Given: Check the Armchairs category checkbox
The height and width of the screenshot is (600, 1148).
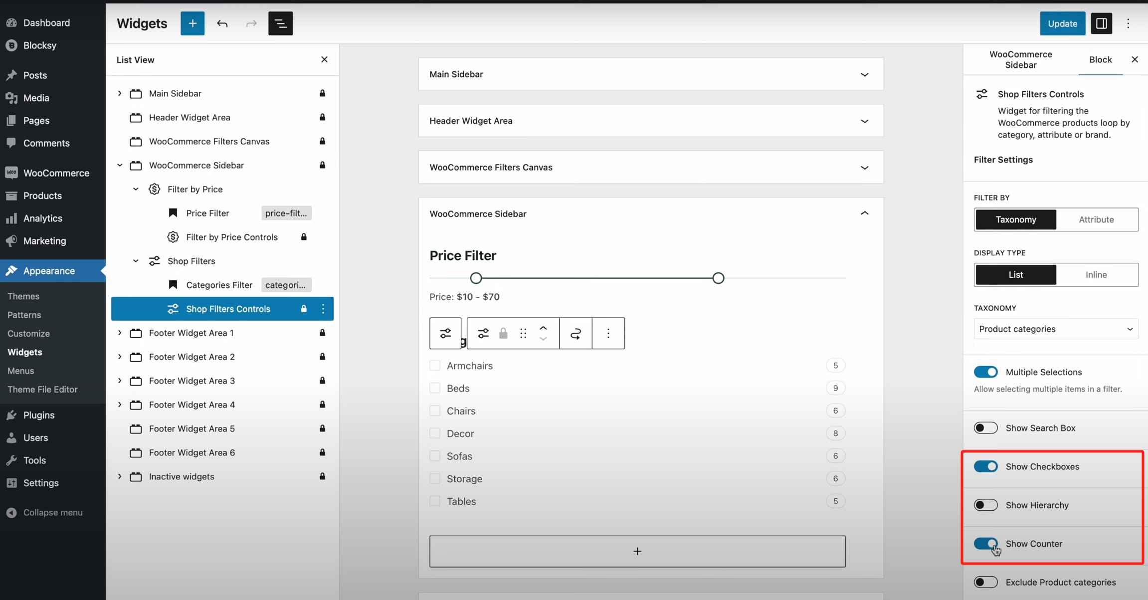Looking at the screenshot, I should click(435, 366).
